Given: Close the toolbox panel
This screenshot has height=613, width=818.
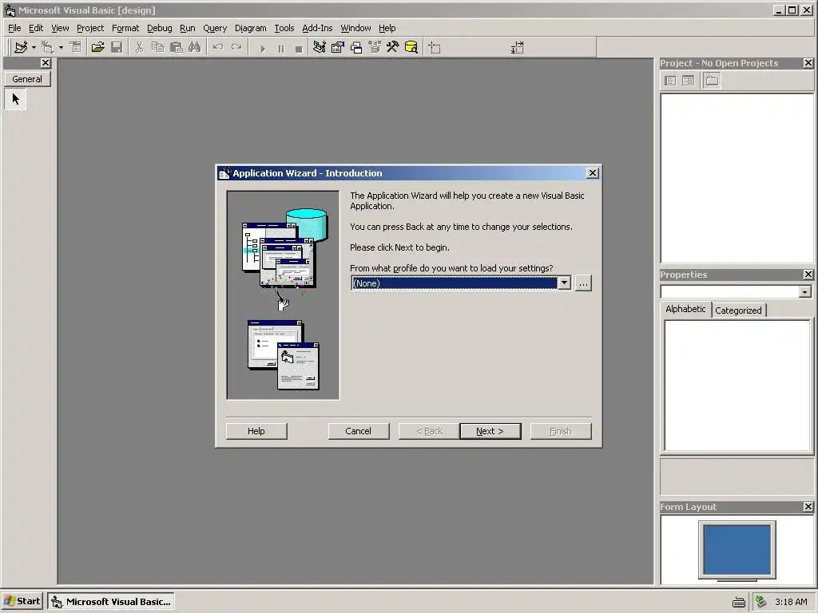Looking at the screenshot, I should click(46, 63).
